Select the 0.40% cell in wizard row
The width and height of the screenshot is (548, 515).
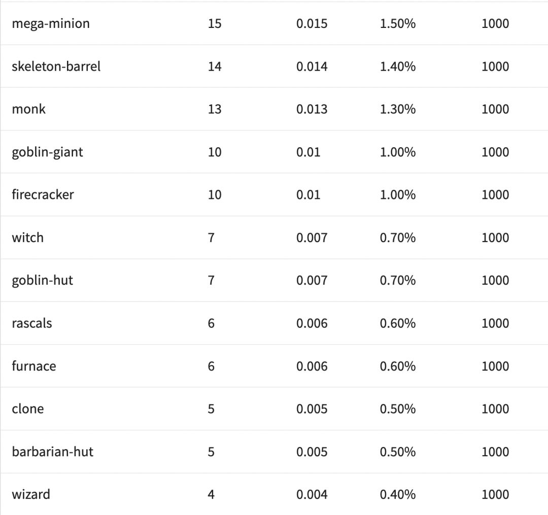click(398, 495)
